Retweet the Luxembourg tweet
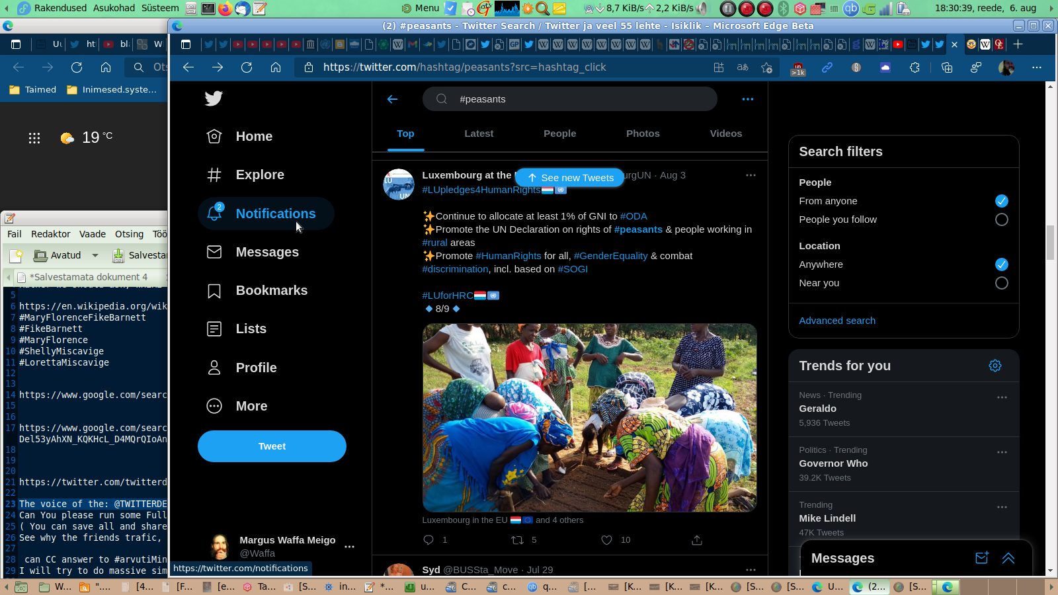The image size is (1058, 595). click(518, 540)
